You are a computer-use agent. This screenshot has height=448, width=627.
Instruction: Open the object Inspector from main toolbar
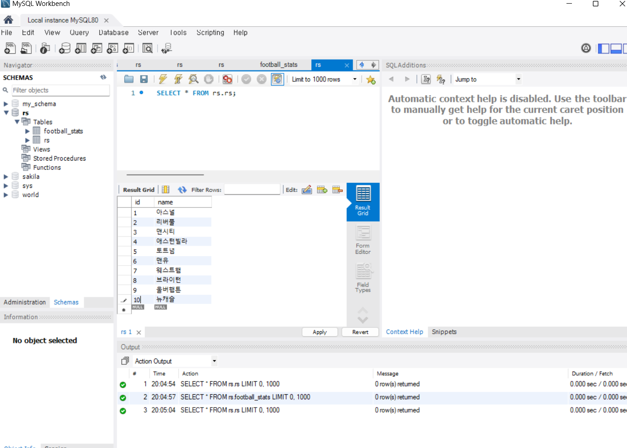[45, 48]
